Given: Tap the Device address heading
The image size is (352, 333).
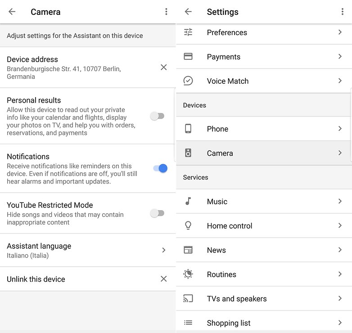Looking at the screenshot, I should [32, 59].
